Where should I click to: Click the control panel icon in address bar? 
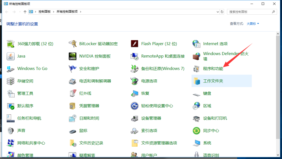pyautogui.click(x=31, y=12)
